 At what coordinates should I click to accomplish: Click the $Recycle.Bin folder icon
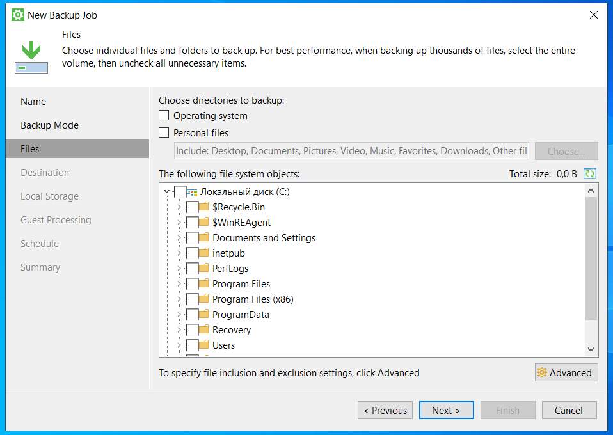203,207
